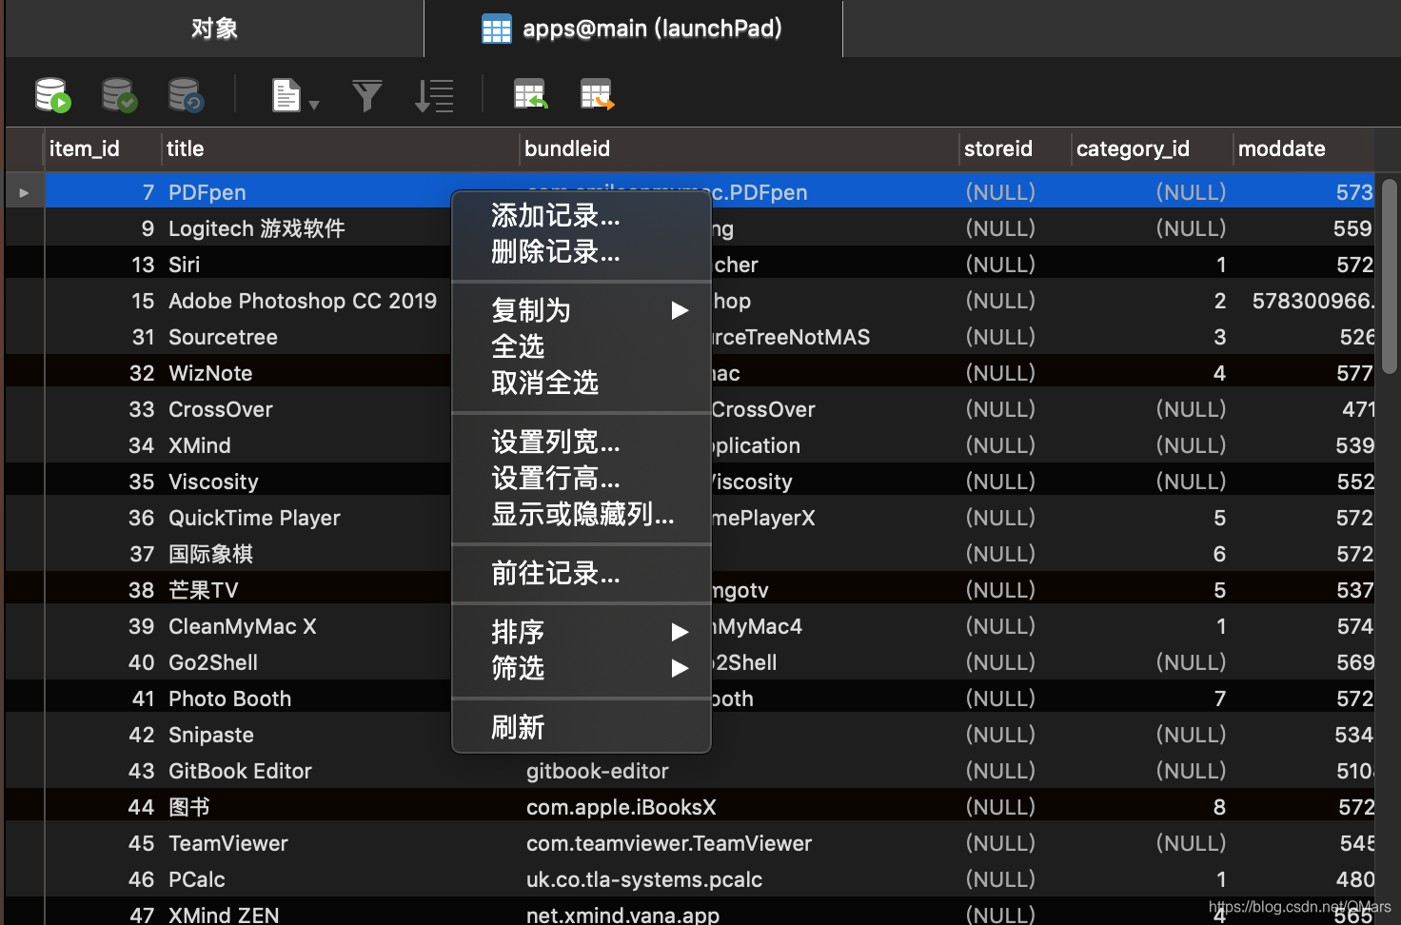Screen dimensions: 1401x925
Task: Choose 添加记录... from context menu
Action: pos(582,216)
